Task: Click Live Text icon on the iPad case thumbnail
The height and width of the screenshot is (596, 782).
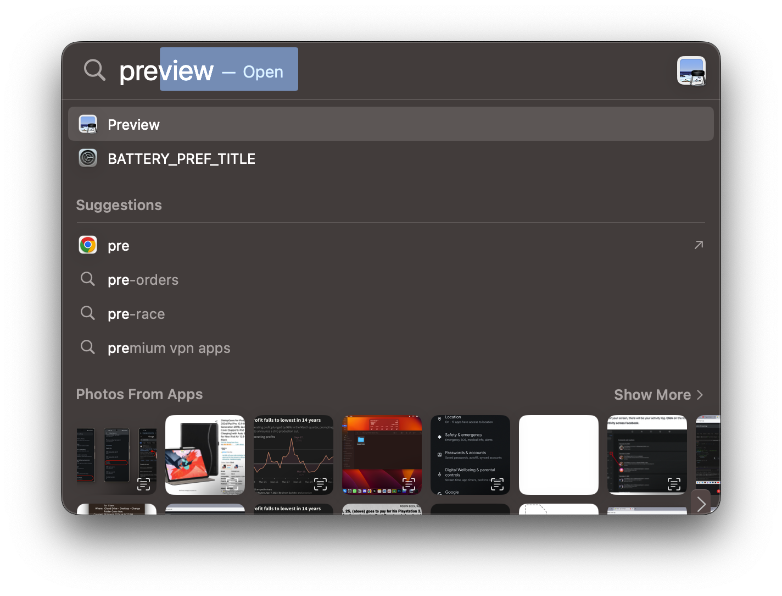Action: 232,484
